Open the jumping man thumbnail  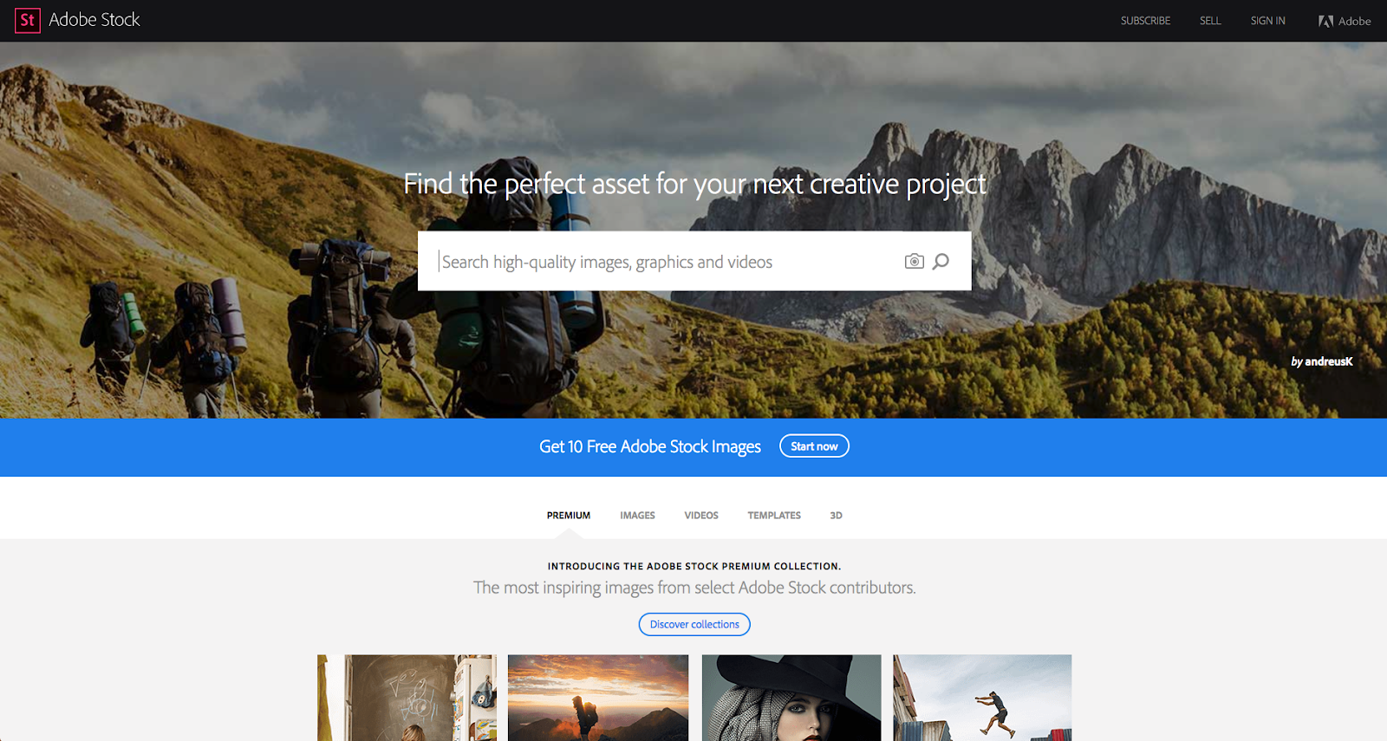[x=982, y=698]
